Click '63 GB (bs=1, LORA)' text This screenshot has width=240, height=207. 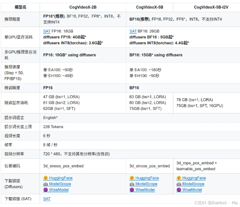click(148, 97)
